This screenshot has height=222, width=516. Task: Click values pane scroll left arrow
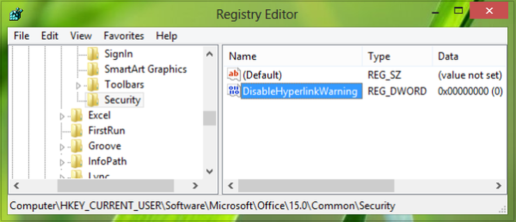pyautogui.click(x=231, y=185)
